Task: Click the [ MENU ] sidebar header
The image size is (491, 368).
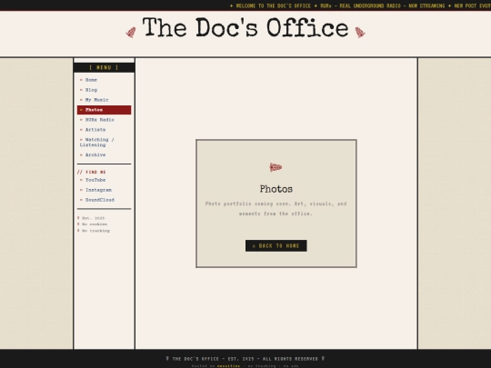Action: click(x=104, y=67)
